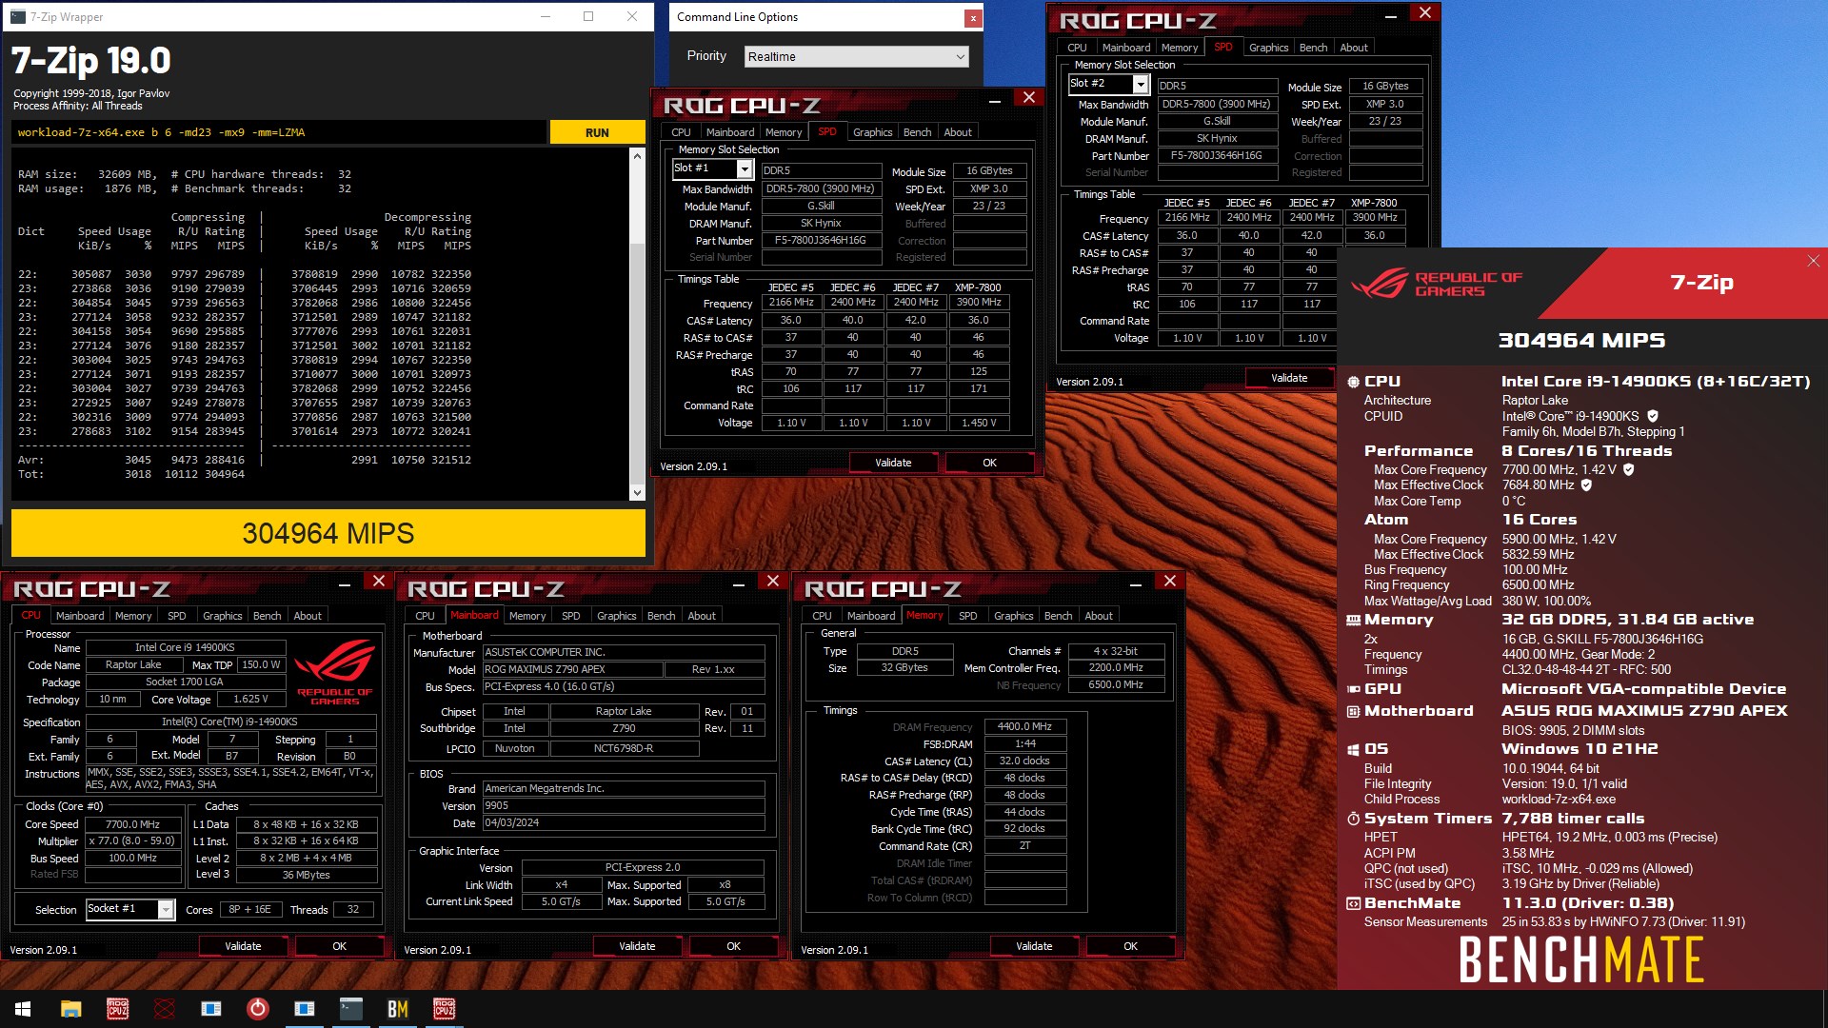Viewport: 1828px width, 1028px height.
Task: Open Bench tab in the Processor CPU-Z window
Action: tap(267, 616)
